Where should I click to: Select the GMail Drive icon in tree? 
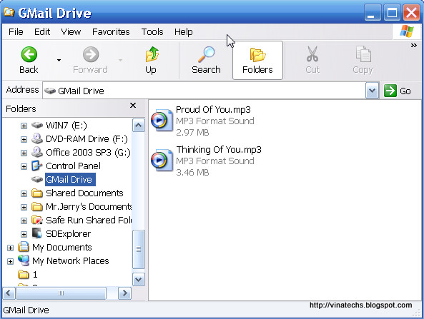[x=37, y=179]
